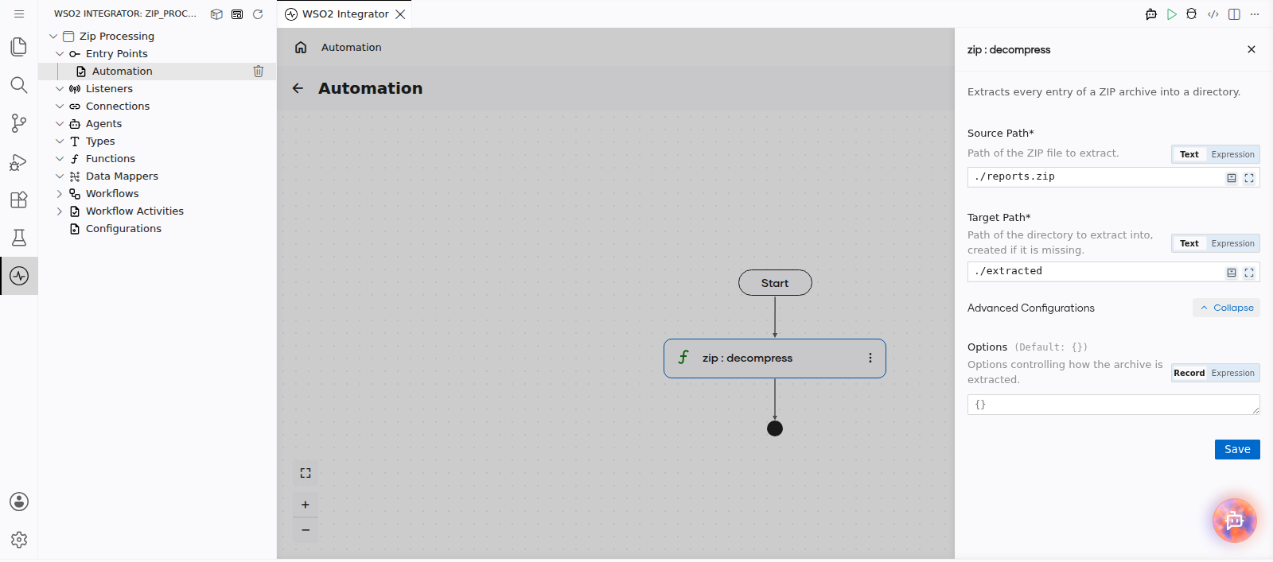Open the floating AI chat assistant

[x=1235, y=521]
